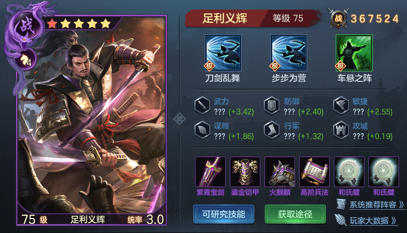The image size is (407, 233).
Task: Click the green 获取途径 button
Action: (295, 214)
